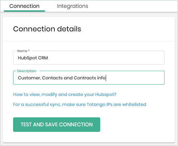Viewport: 178px width, 146px height.
Task: Click the Name field containing HubSpot CRM
Action: point(89,58)
